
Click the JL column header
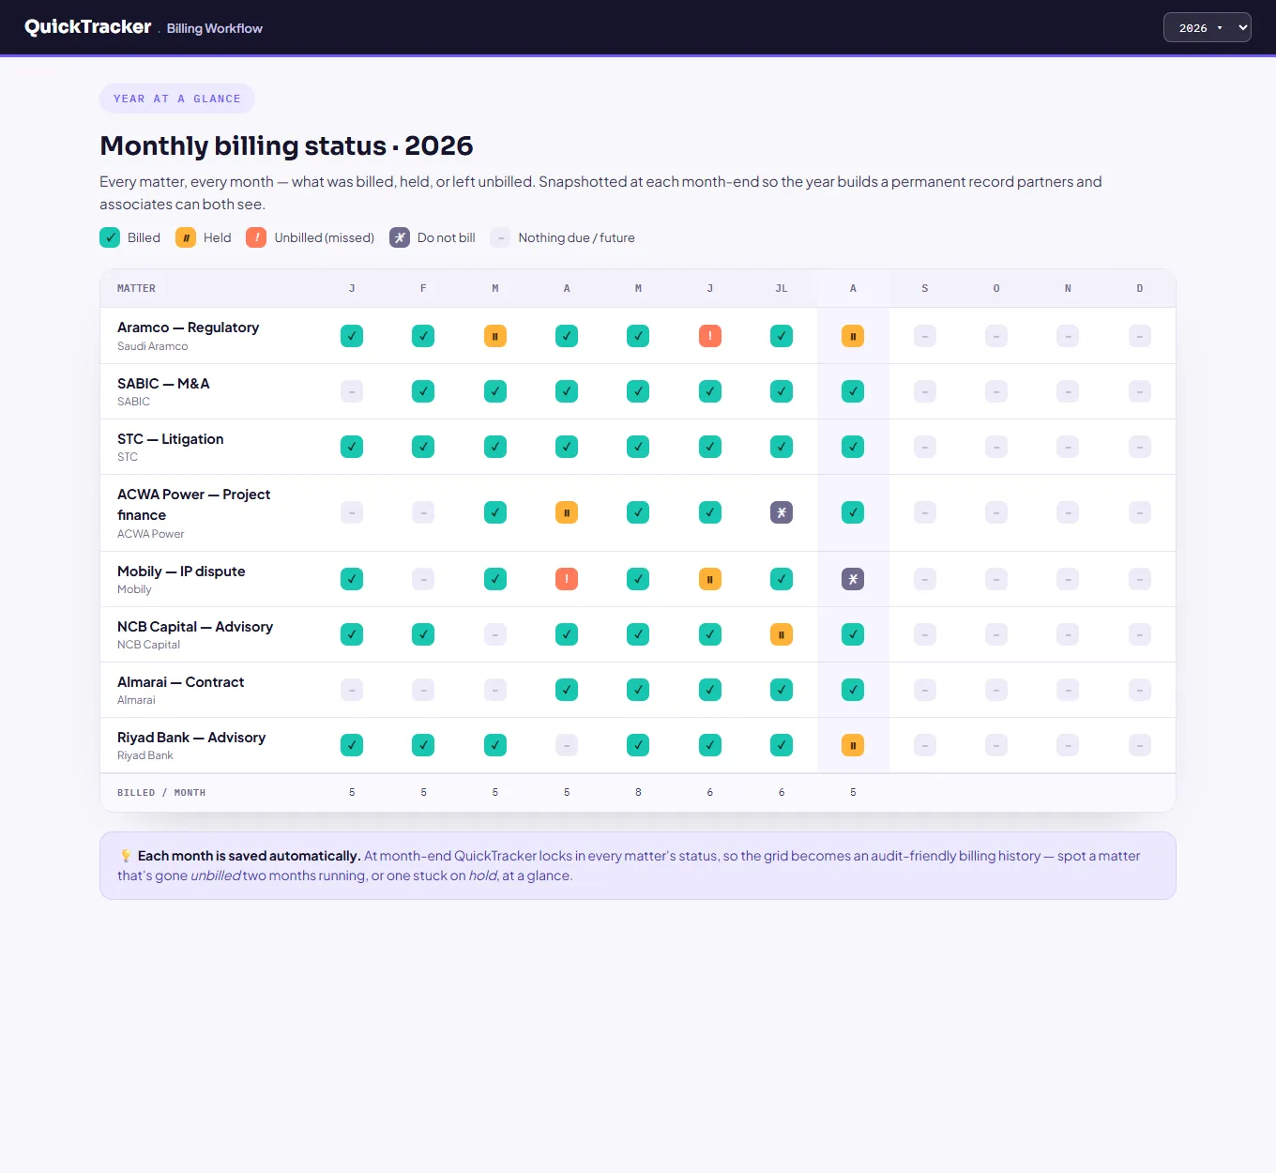(x=782, y=288)
